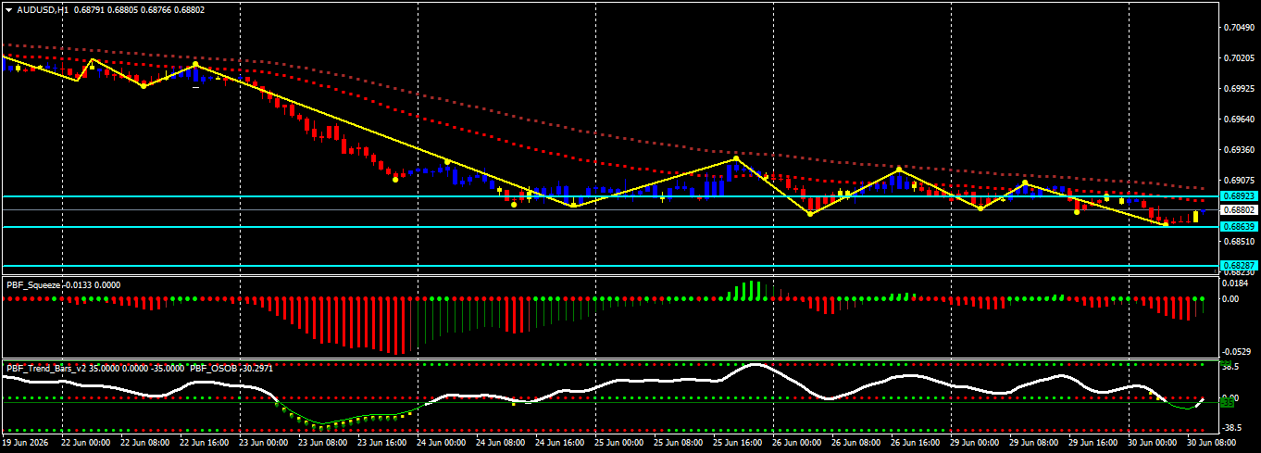Click the 0.69925 price axis value
The height and width of the screenshot is (453, 1261).
click(x=1239, y=89)
